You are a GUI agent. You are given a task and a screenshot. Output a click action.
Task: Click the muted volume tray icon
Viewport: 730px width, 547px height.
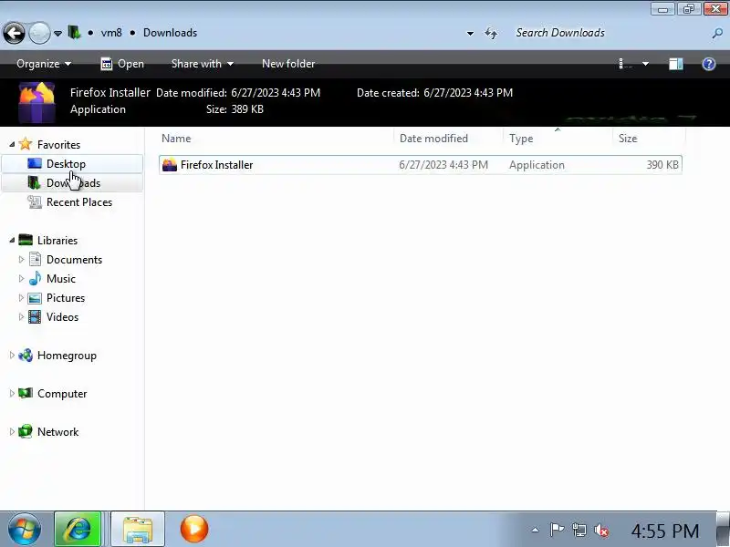(601, 530)
